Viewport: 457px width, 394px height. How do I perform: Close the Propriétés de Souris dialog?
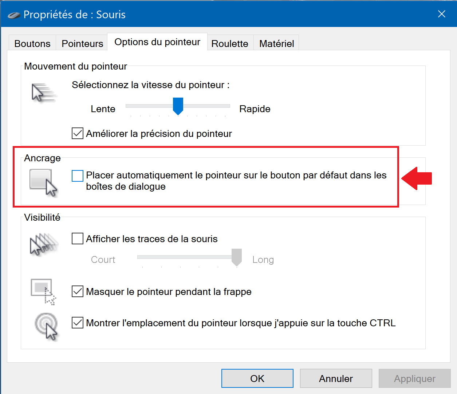(x=441, y=14)
